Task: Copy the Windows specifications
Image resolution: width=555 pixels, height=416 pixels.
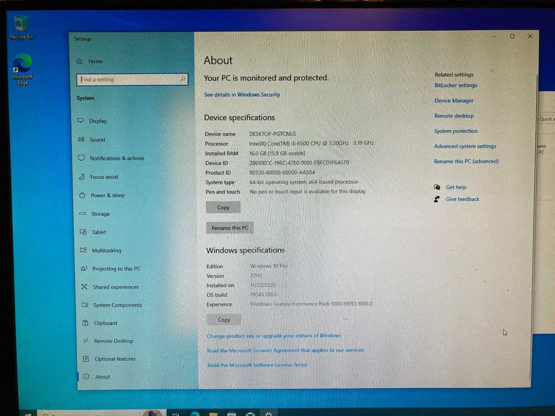Action: tap(224, 320)
